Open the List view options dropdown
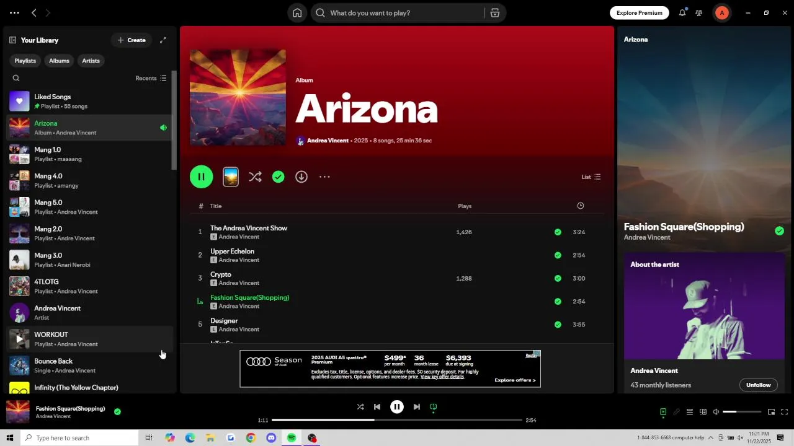This screenshot has height=446, width=794. tap(591, 177)
